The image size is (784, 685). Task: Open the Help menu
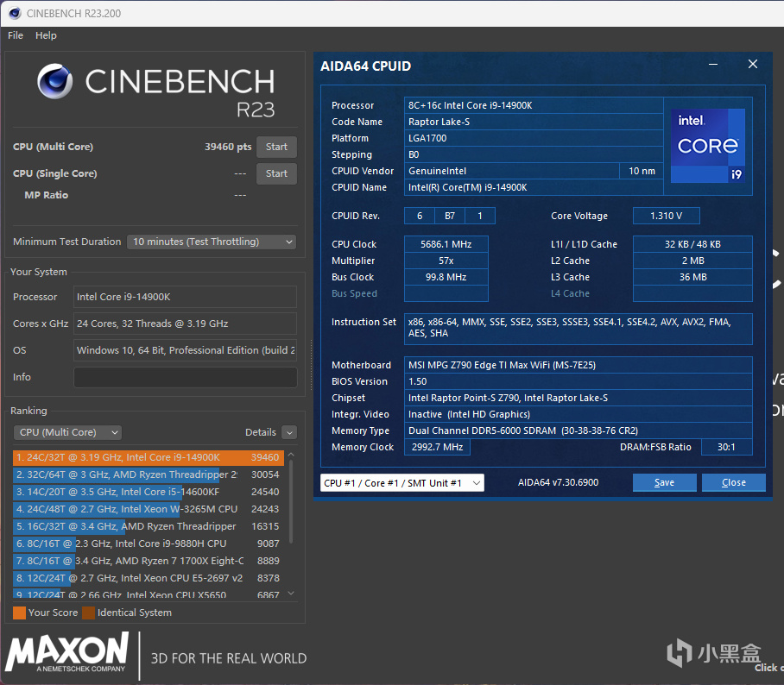point(46,35)
